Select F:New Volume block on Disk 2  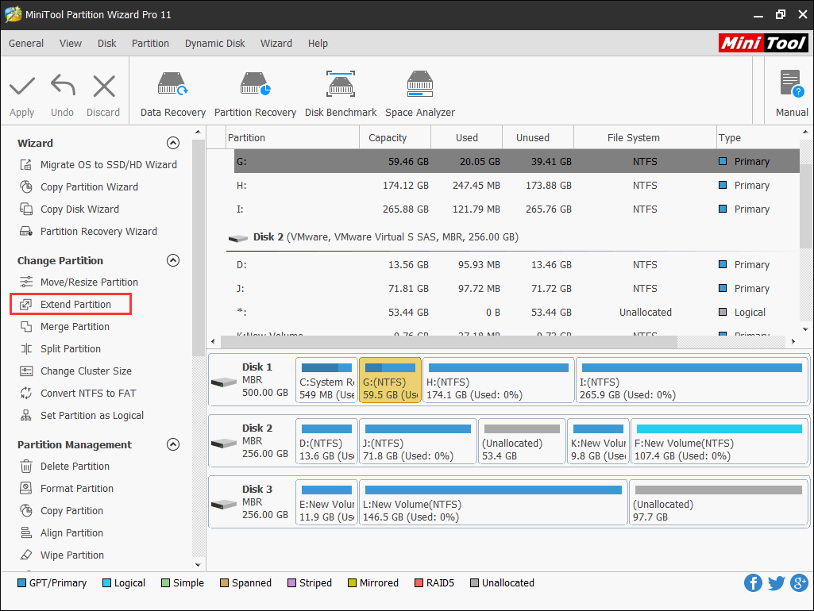click(719, 441)
